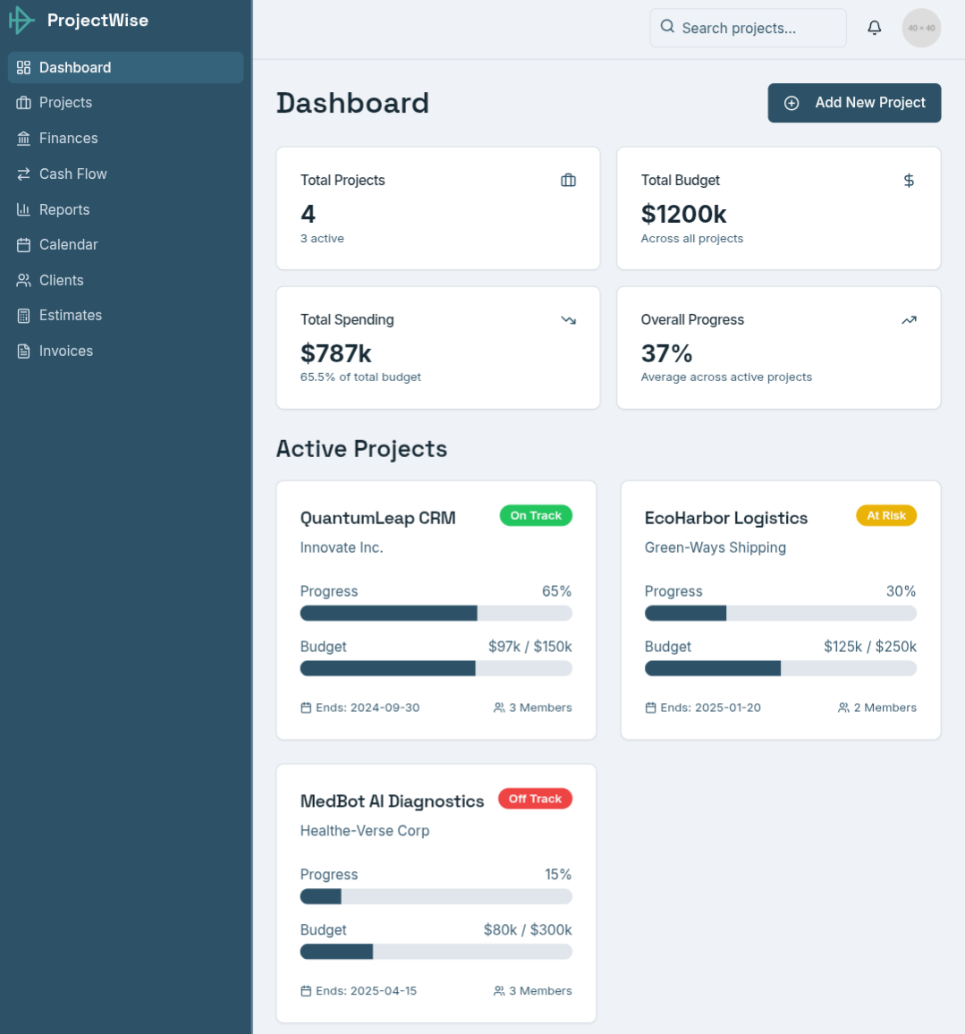
Task: Open the Projects page from sidebar
Action: tap(65, 103)
